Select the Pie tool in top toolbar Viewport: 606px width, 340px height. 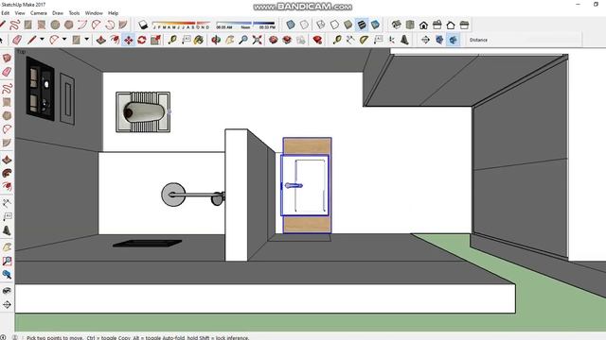(x=123, y=25)
